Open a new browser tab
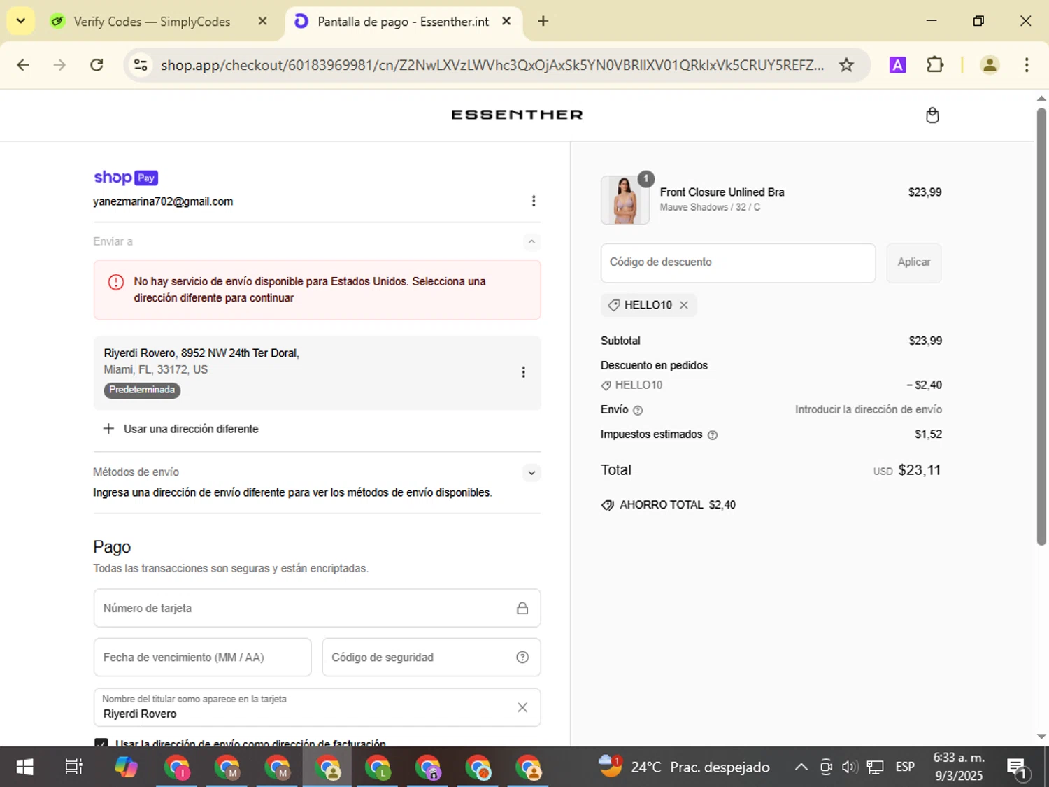 [x=543, y=21]
